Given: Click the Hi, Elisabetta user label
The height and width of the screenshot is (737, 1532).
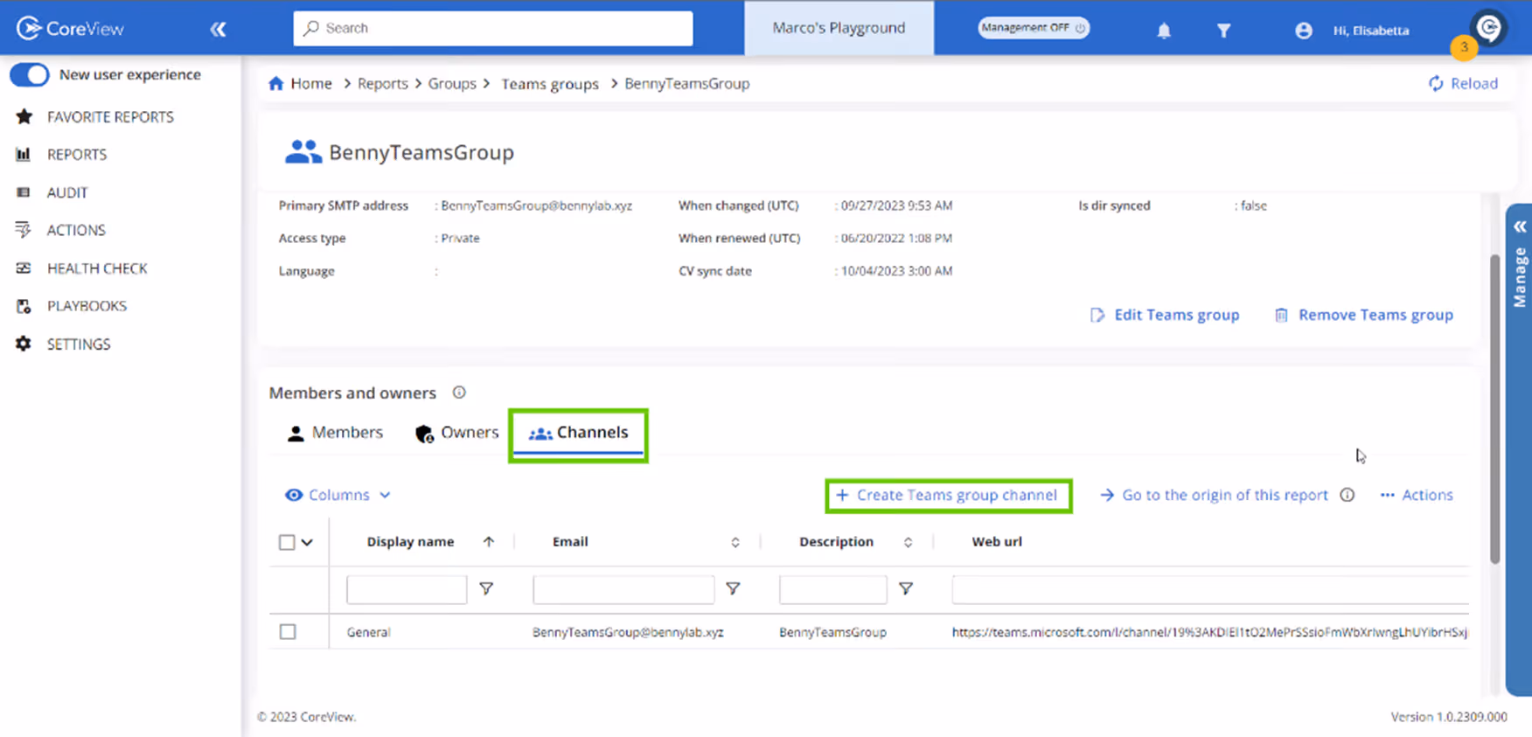Looking at the screenshot, I should [1371, 31].
